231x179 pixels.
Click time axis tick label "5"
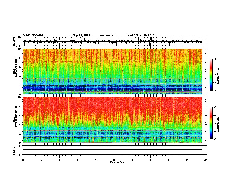[114, 160]
